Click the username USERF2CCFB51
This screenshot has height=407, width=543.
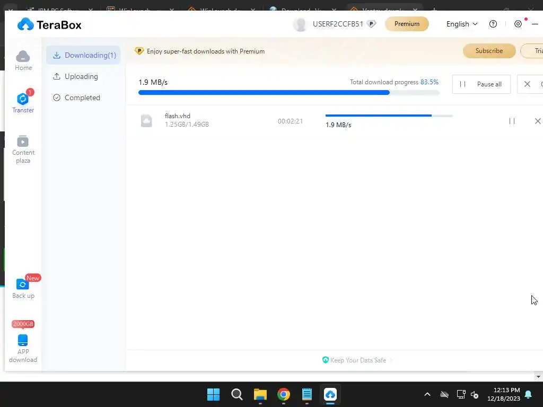(338, 24)
